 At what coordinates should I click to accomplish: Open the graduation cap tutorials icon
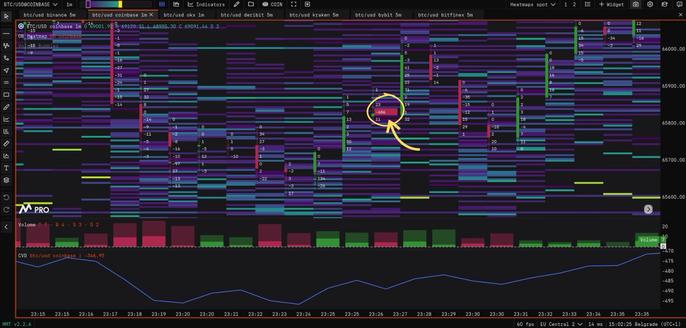(x=664, y=4)
